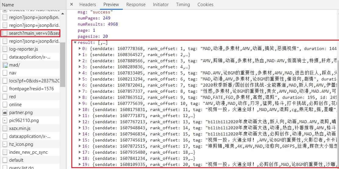Click the icon beside pic962110.png
Screen dimensions: 339x169
tap(5, 120)
